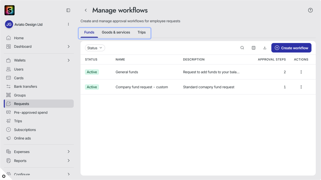Viewport: 321px width, 180px height.
Task: Click Active badge in Company fund request row
Action: coord(92,87)
